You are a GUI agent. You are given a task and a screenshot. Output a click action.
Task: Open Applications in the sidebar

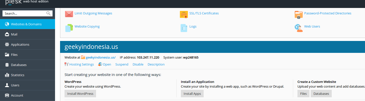[28, 44]
